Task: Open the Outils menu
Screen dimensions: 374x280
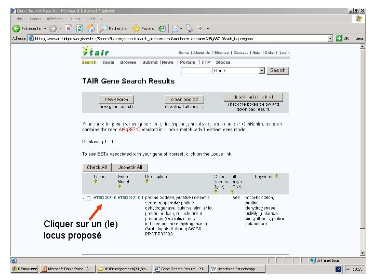Action: (90, 19)
